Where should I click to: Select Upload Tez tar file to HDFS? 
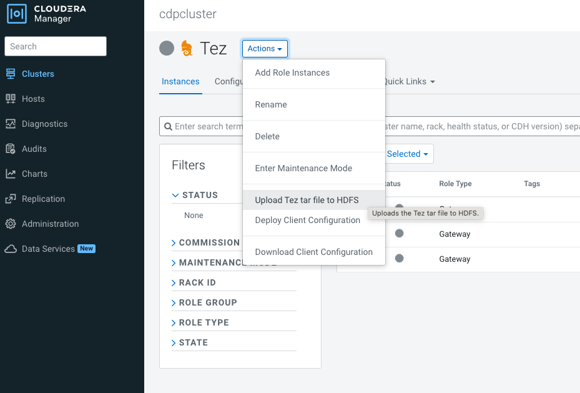[314, 200]
